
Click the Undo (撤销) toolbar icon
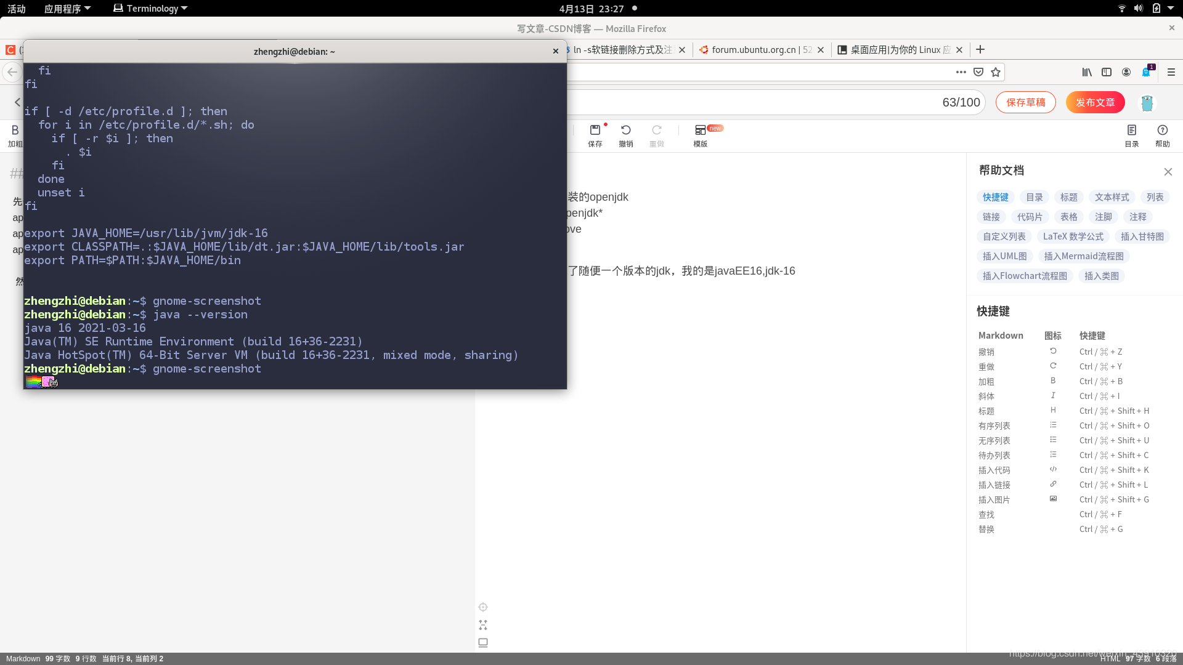pos(625,130)
